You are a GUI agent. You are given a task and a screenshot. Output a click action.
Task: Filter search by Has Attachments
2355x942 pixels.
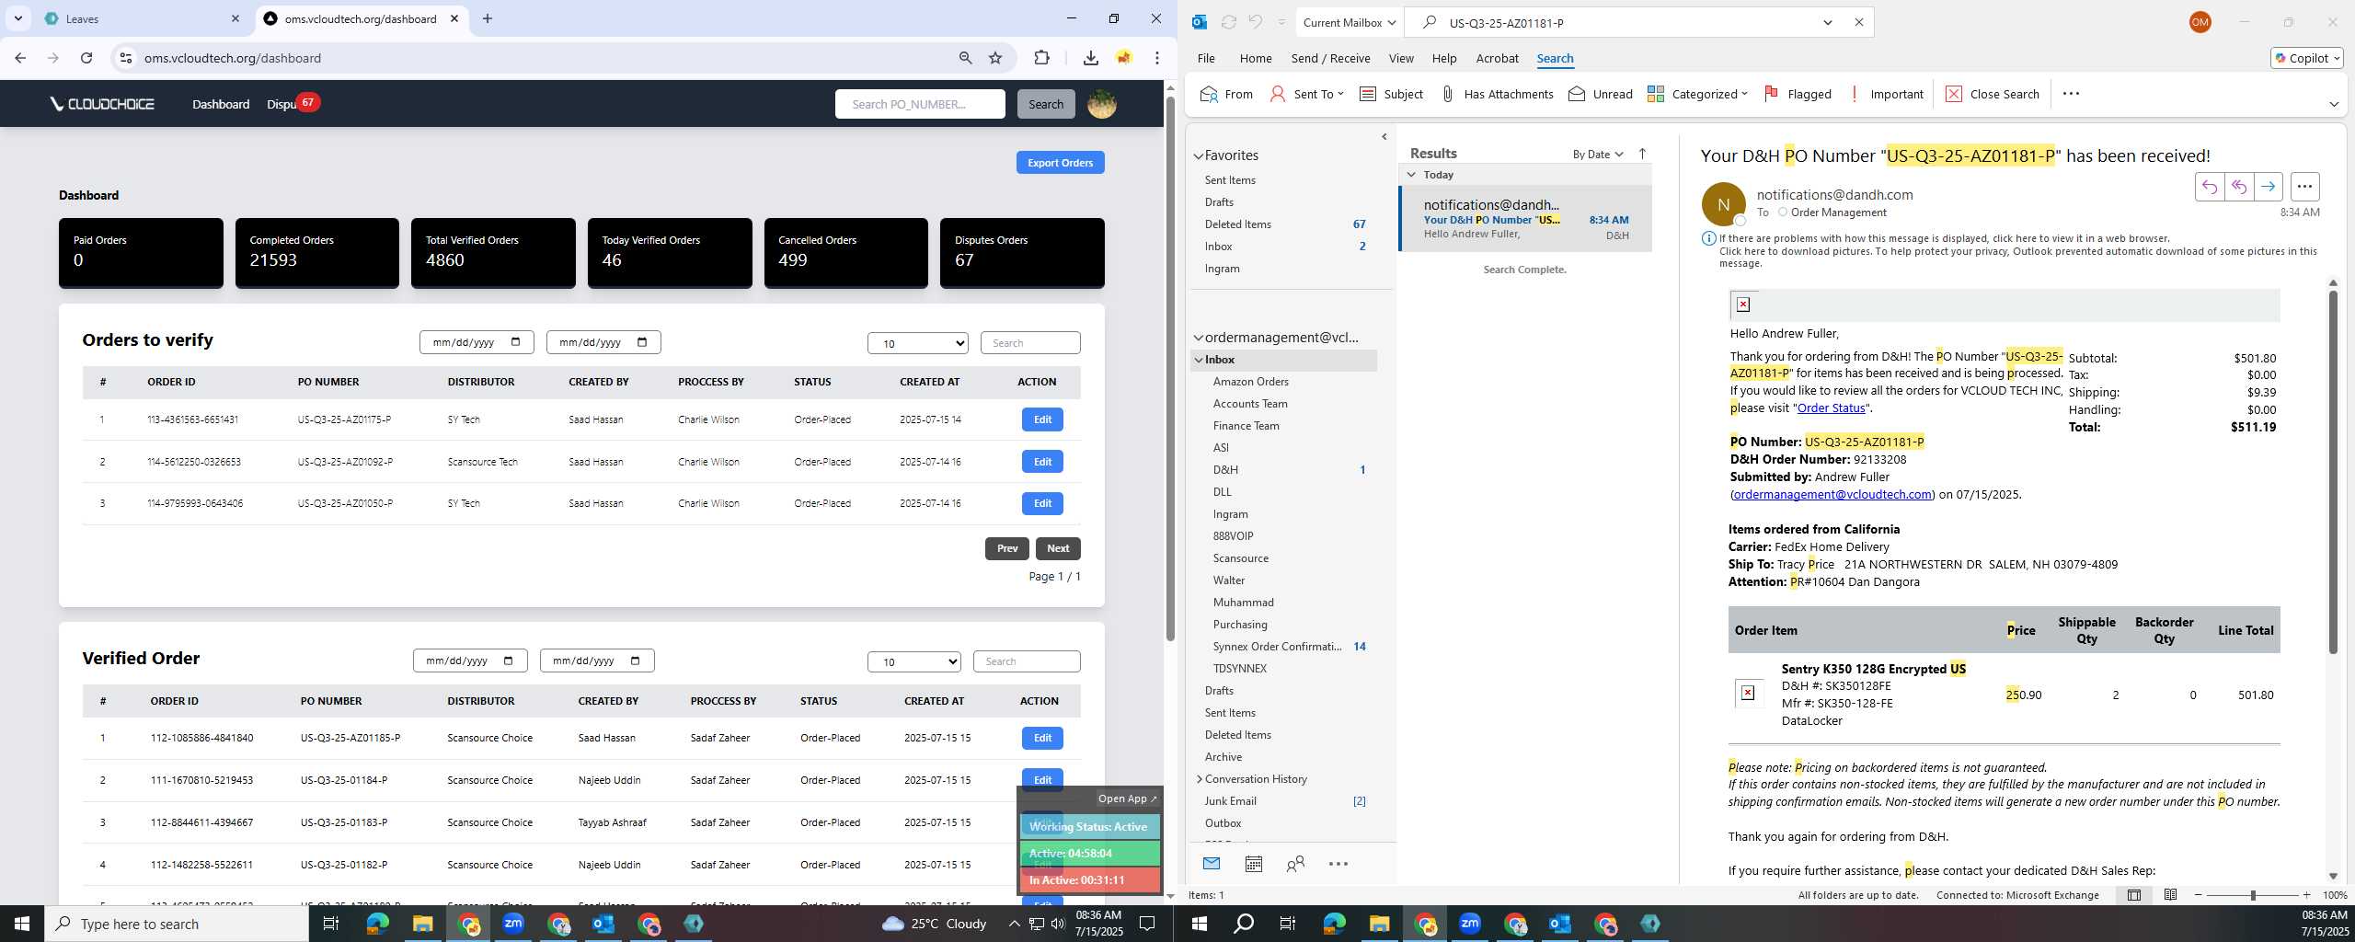(x=1497, y=94)
